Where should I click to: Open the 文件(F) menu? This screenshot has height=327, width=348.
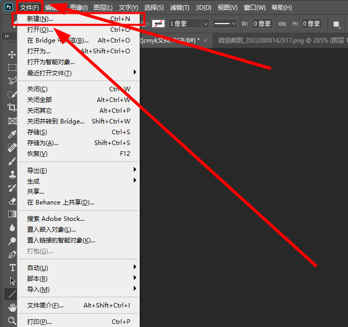(x=29, y=8)
